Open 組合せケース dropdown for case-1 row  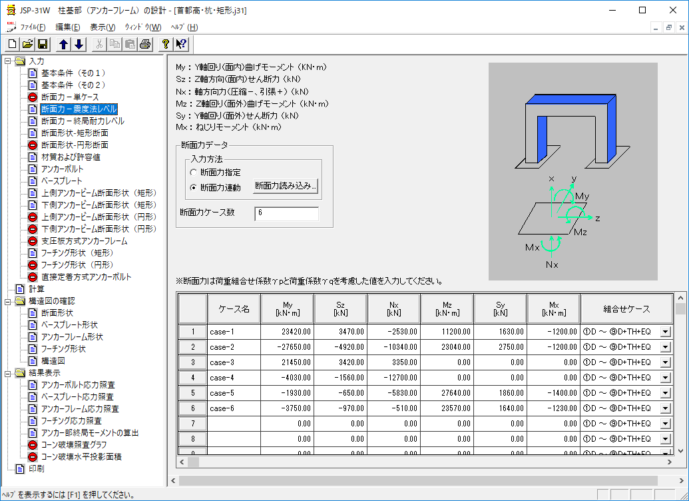point(665,332)
